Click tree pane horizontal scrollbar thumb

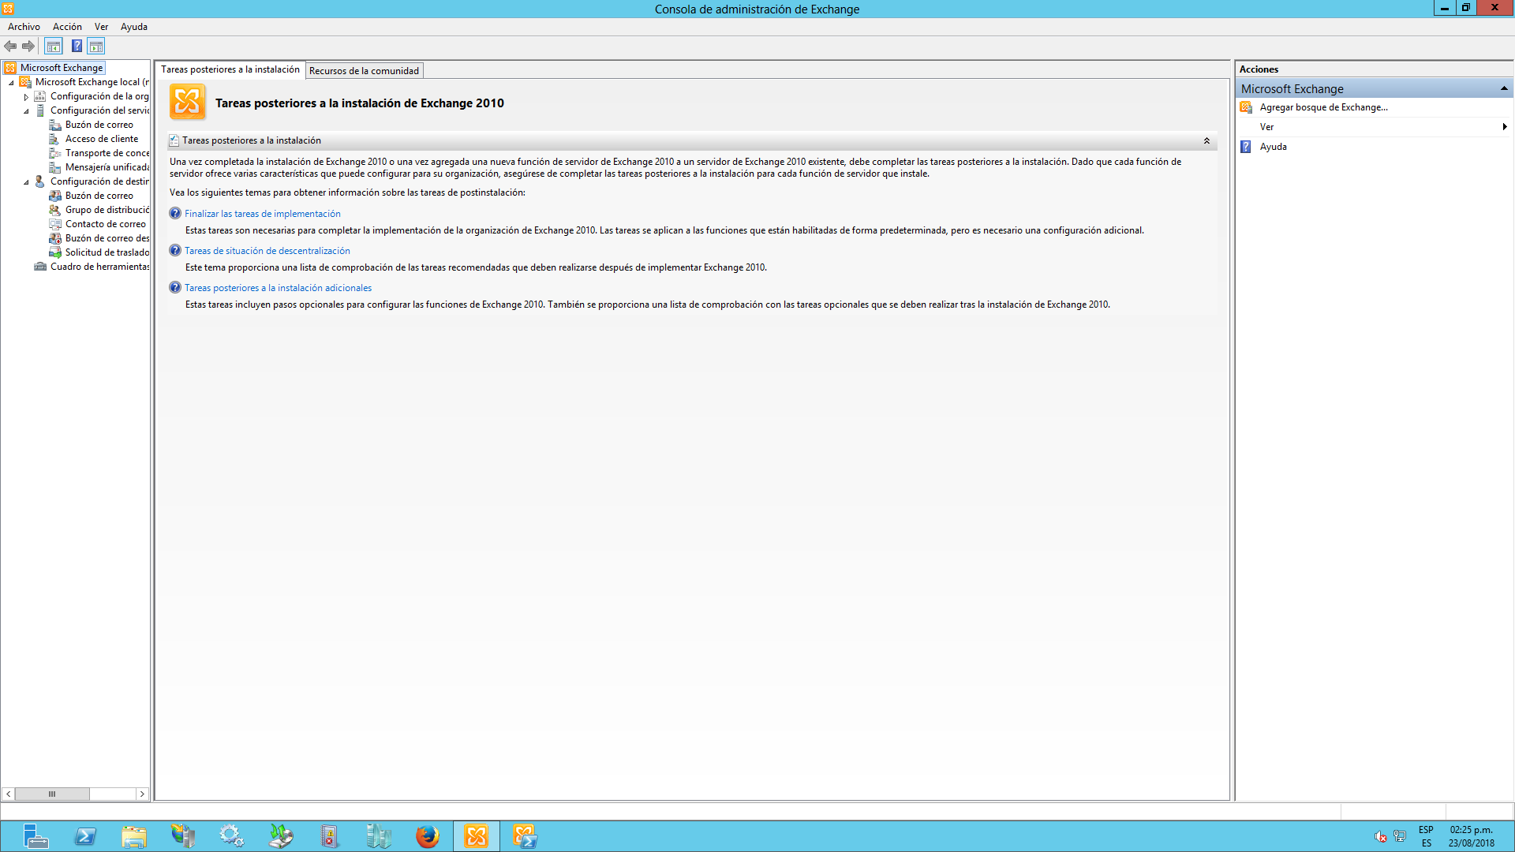52,794
